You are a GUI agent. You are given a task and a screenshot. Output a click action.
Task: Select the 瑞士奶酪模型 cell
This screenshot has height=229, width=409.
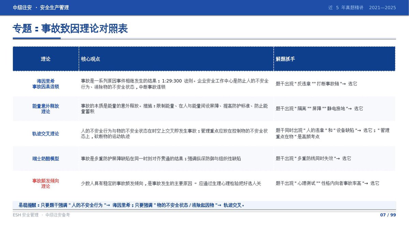pyautogui.click(x=46, y=158)
